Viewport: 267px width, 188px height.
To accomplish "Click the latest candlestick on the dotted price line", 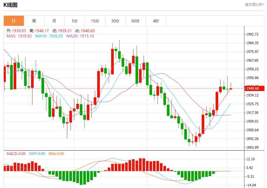I will coord(231,89).
